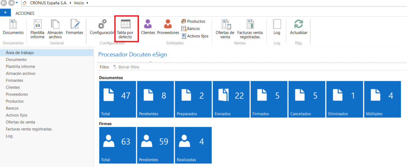Open Eliminados tile showing 1
This screenshot has height=167, width=407.
[345, 99]
